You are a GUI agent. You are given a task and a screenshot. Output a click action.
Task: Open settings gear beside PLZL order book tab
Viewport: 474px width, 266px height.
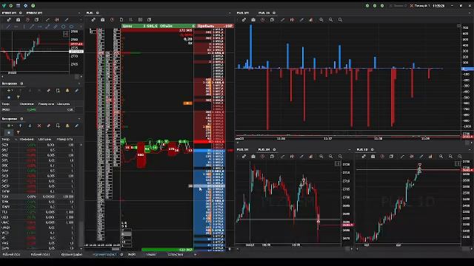(x=97, y=13)
